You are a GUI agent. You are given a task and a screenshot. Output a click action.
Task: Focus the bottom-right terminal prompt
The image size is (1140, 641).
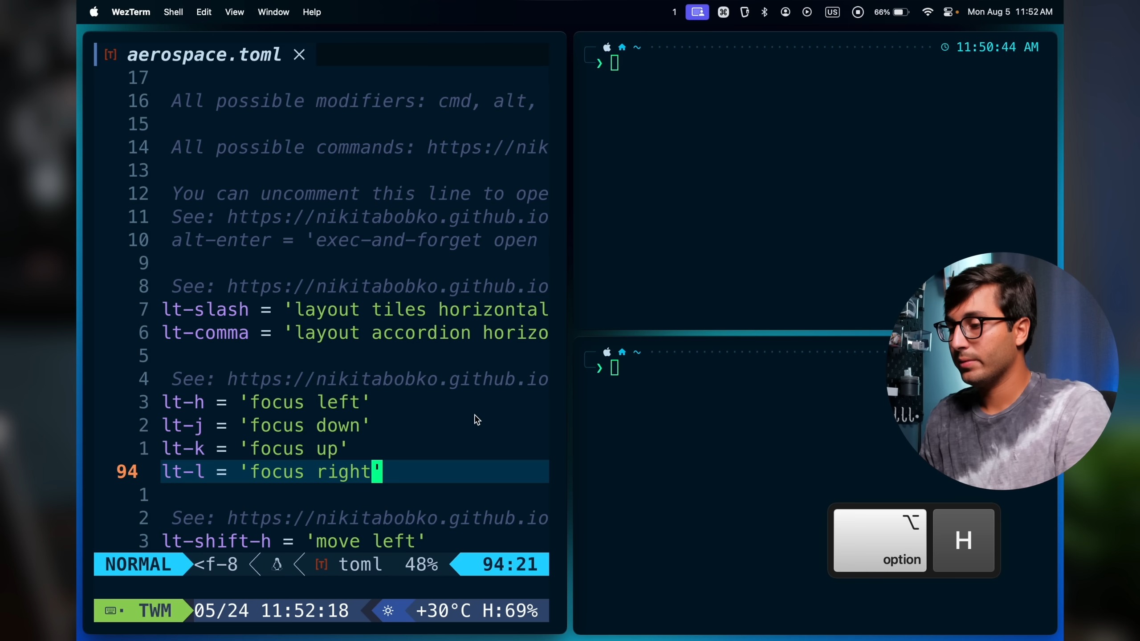615,368
